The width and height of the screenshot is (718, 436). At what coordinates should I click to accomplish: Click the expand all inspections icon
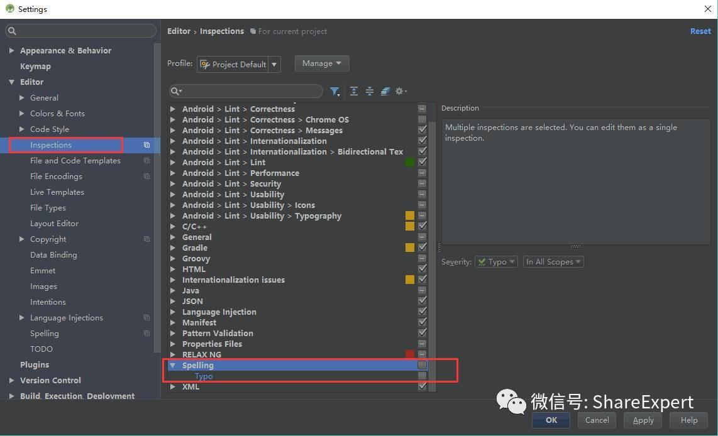point(353,91)
